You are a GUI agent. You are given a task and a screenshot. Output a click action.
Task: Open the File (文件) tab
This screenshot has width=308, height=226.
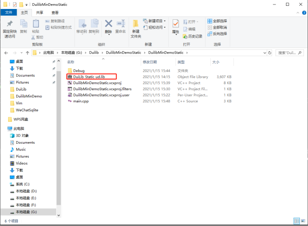point(9,13)
